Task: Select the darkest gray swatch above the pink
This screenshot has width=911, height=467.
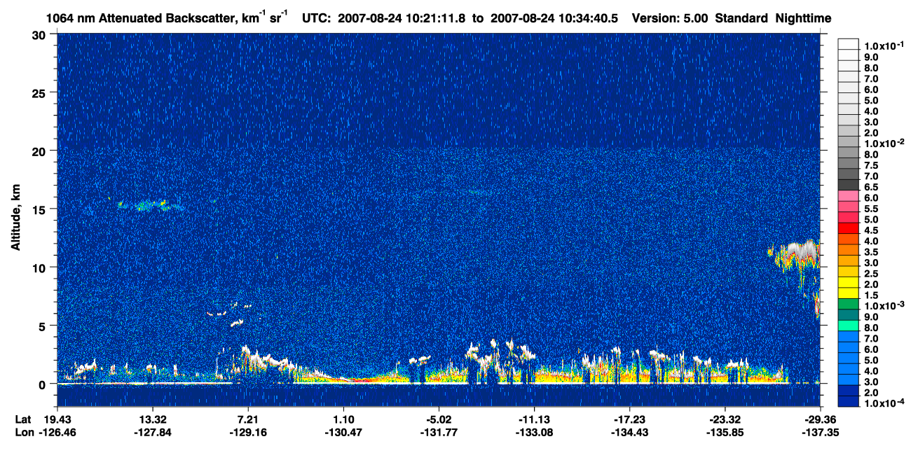Action: tap(848, 185)
